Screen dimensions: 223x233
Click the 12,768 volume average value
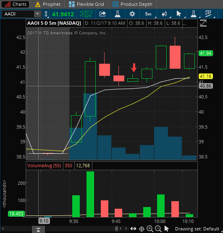83,165
